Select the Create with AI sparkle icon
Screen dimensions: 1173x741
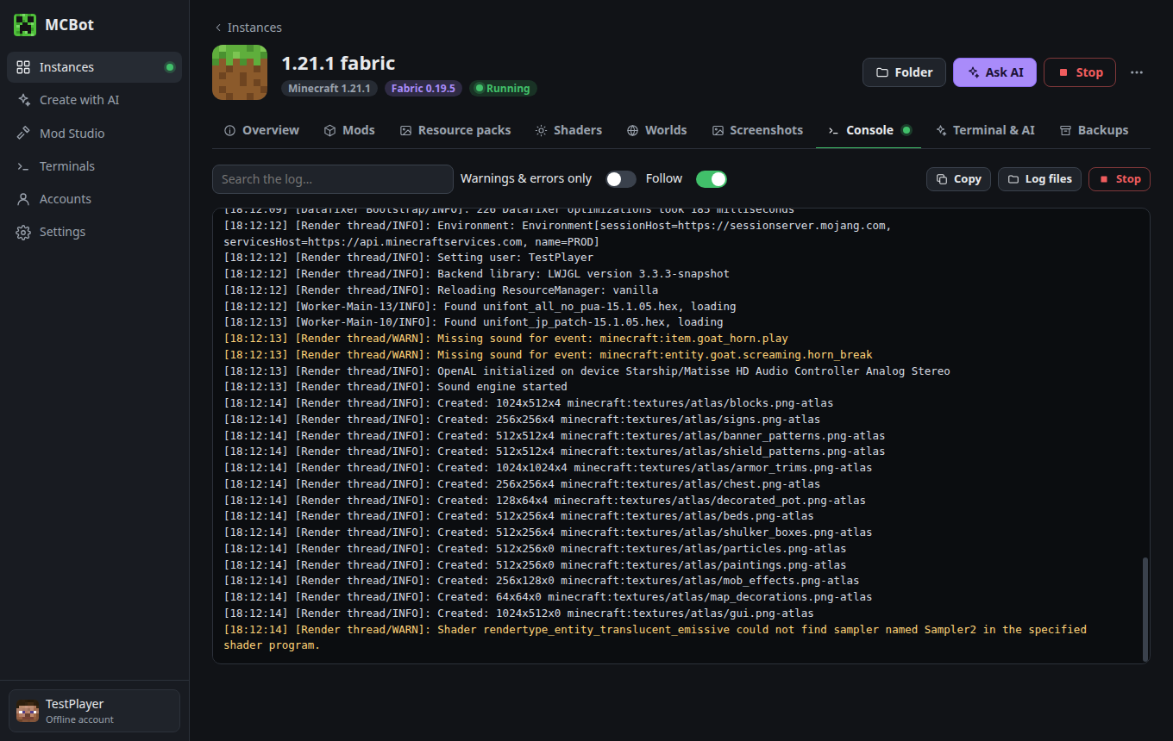tap(23, 100)
